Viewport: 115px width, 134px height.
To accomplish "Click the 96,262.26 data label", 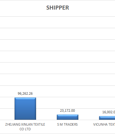I will pos(25,93).
